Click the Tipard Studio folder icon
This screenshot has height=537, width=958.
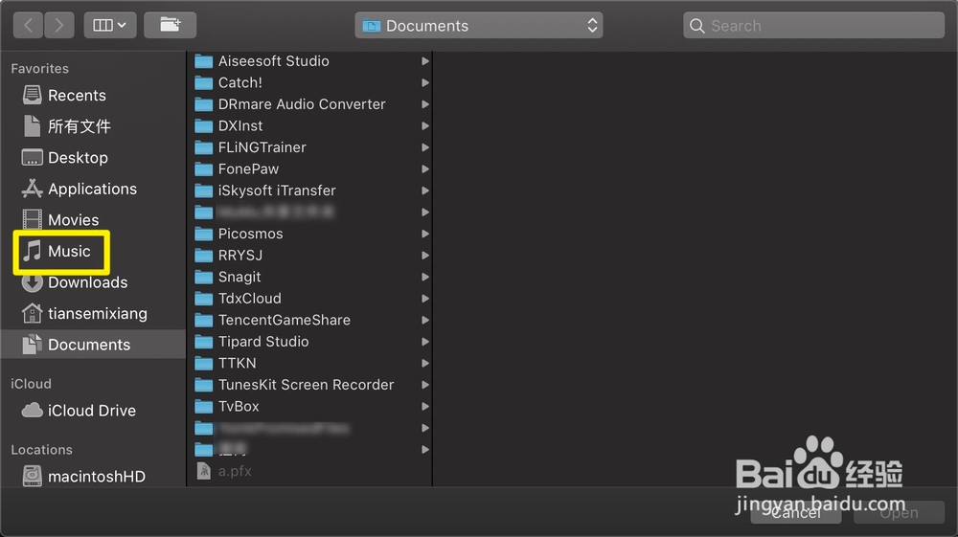pyautogui.click(x=203, y=342)
